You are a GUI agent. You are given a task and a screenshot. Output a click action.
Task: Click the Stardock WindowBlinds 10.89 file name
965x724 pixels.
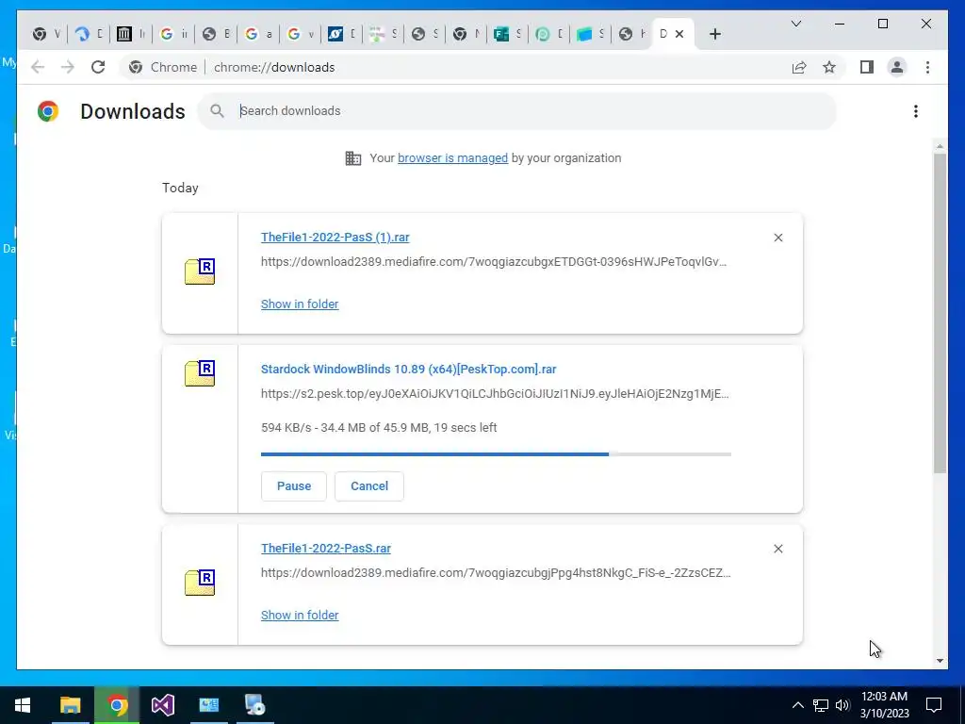coord(409,370)
